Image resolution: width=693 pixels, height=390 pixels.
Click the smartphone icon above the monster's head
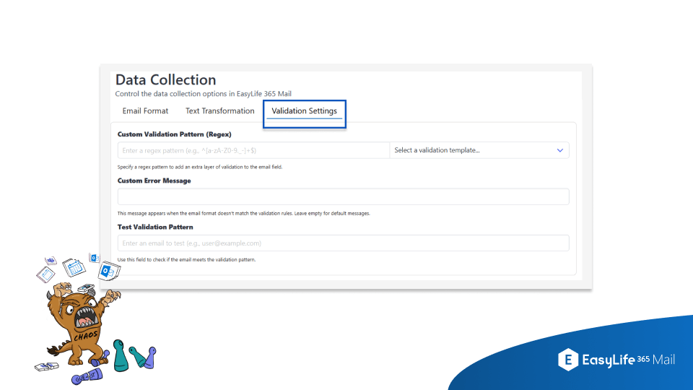[86, 287]
